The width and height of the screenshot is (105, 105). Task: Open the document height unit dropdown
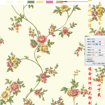point(102,52)
